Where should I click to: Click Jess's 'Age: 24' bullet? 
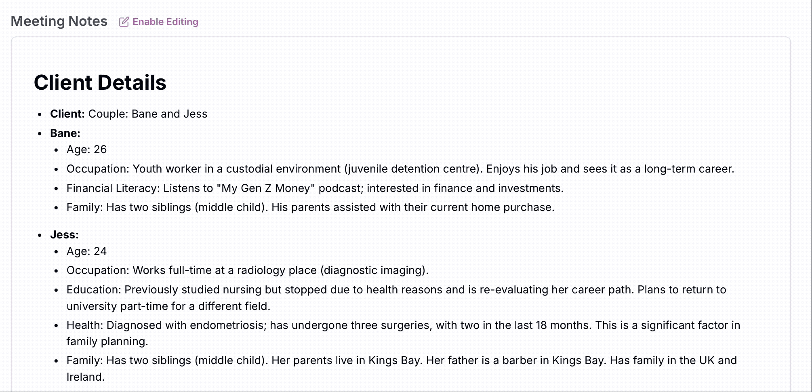[x=86, y=251]
